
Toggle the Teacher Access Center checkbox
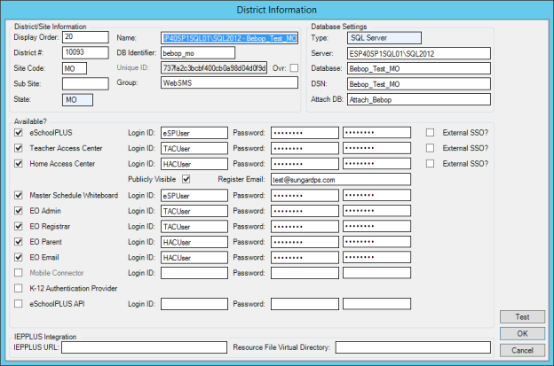pos(20,148)
